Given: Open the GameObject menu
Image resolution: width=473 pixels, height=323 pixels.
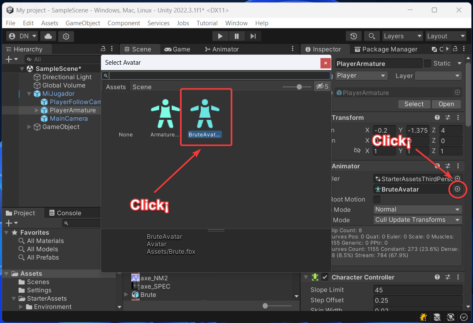Looking at the screenshot, I should [x=83, y=23].
